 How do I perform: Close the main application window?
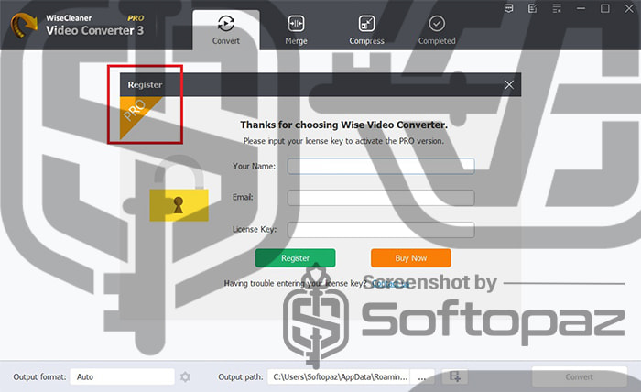[629, 8]
